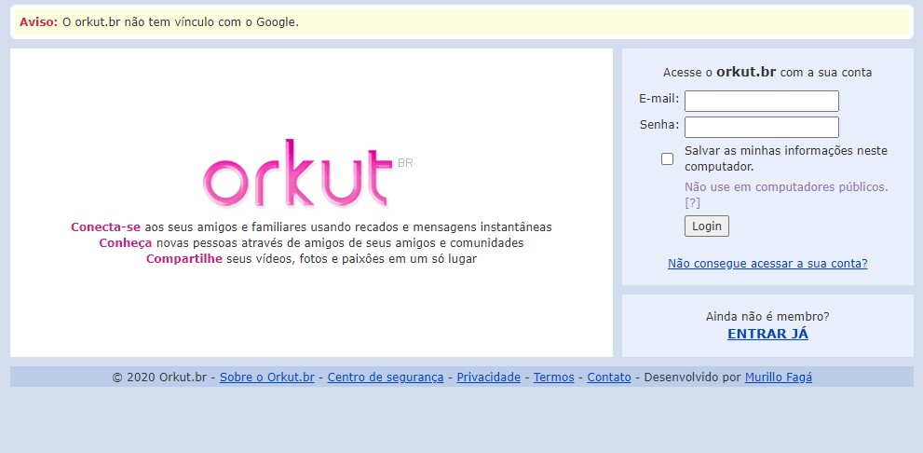Open the 'Sobre o Orkut.br' footer link

coord(266,377)
